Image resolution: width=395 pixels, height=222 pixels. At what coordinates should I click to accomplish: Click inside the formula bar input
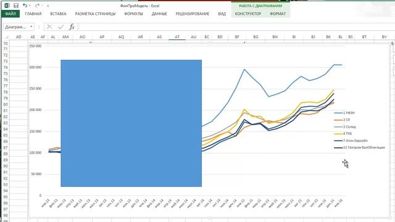(236, 27)
